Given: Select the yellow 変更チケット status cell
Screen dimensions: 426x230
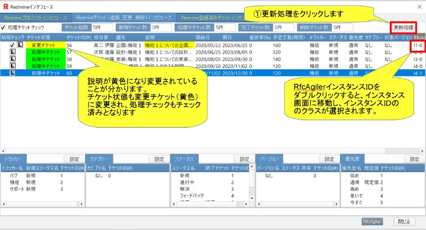Looking at the screenshot, I should (46, 45).
